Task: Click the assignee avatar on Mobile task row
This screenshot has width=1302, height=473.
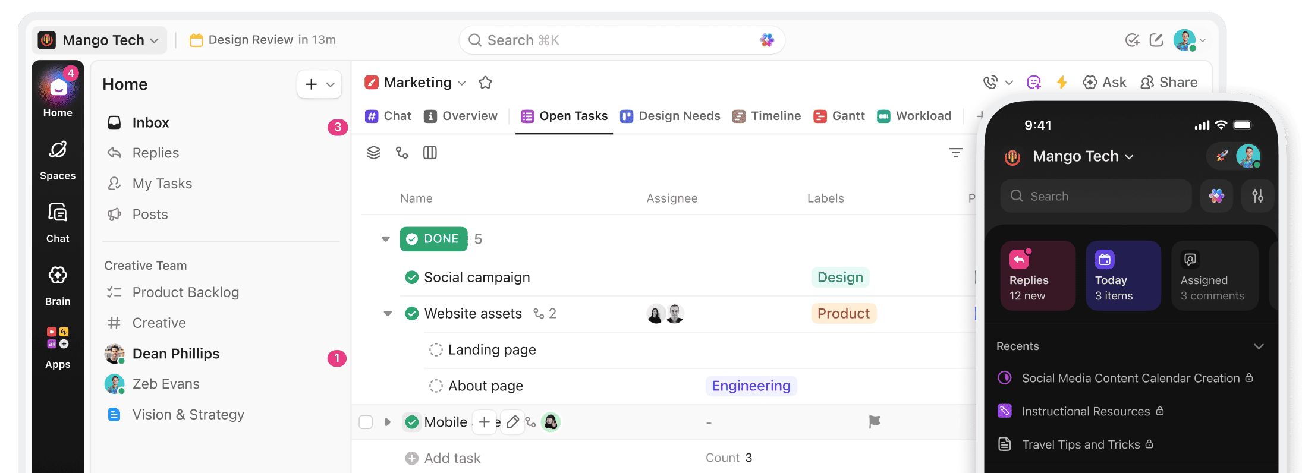Action: coord(551,422)
